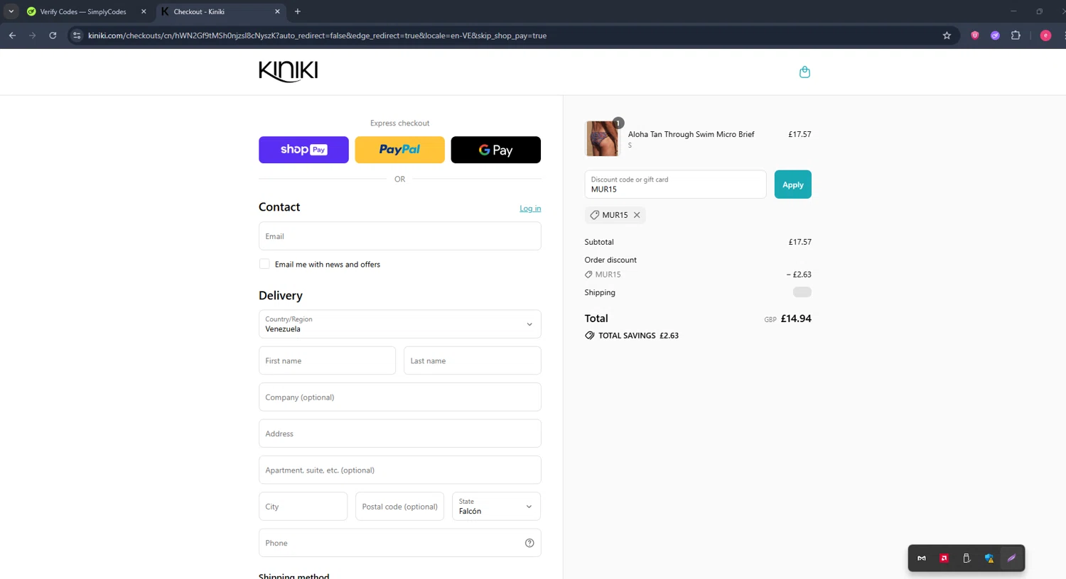Click the TOTAL SAVINGS £2.63 text
The width and height of the screenshot is (1066, 579).
pos(638,336)
